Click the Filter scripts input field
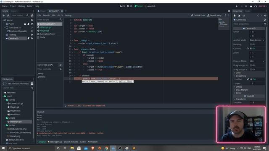Screen dimensions: 269x151 point(50,20)
